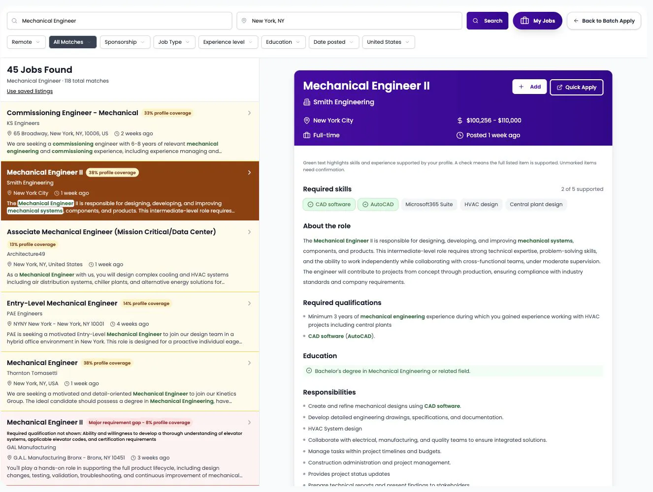Click the location pin icon in search field
This screenshot has height=492, width=653.
coord(244,21)
